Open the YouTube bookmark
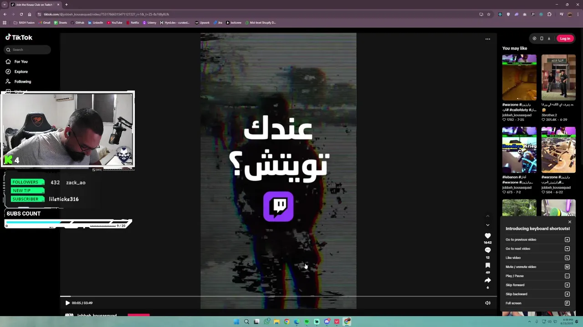The image size is (583, 327). pyautogui.click(x=114, y=22)
